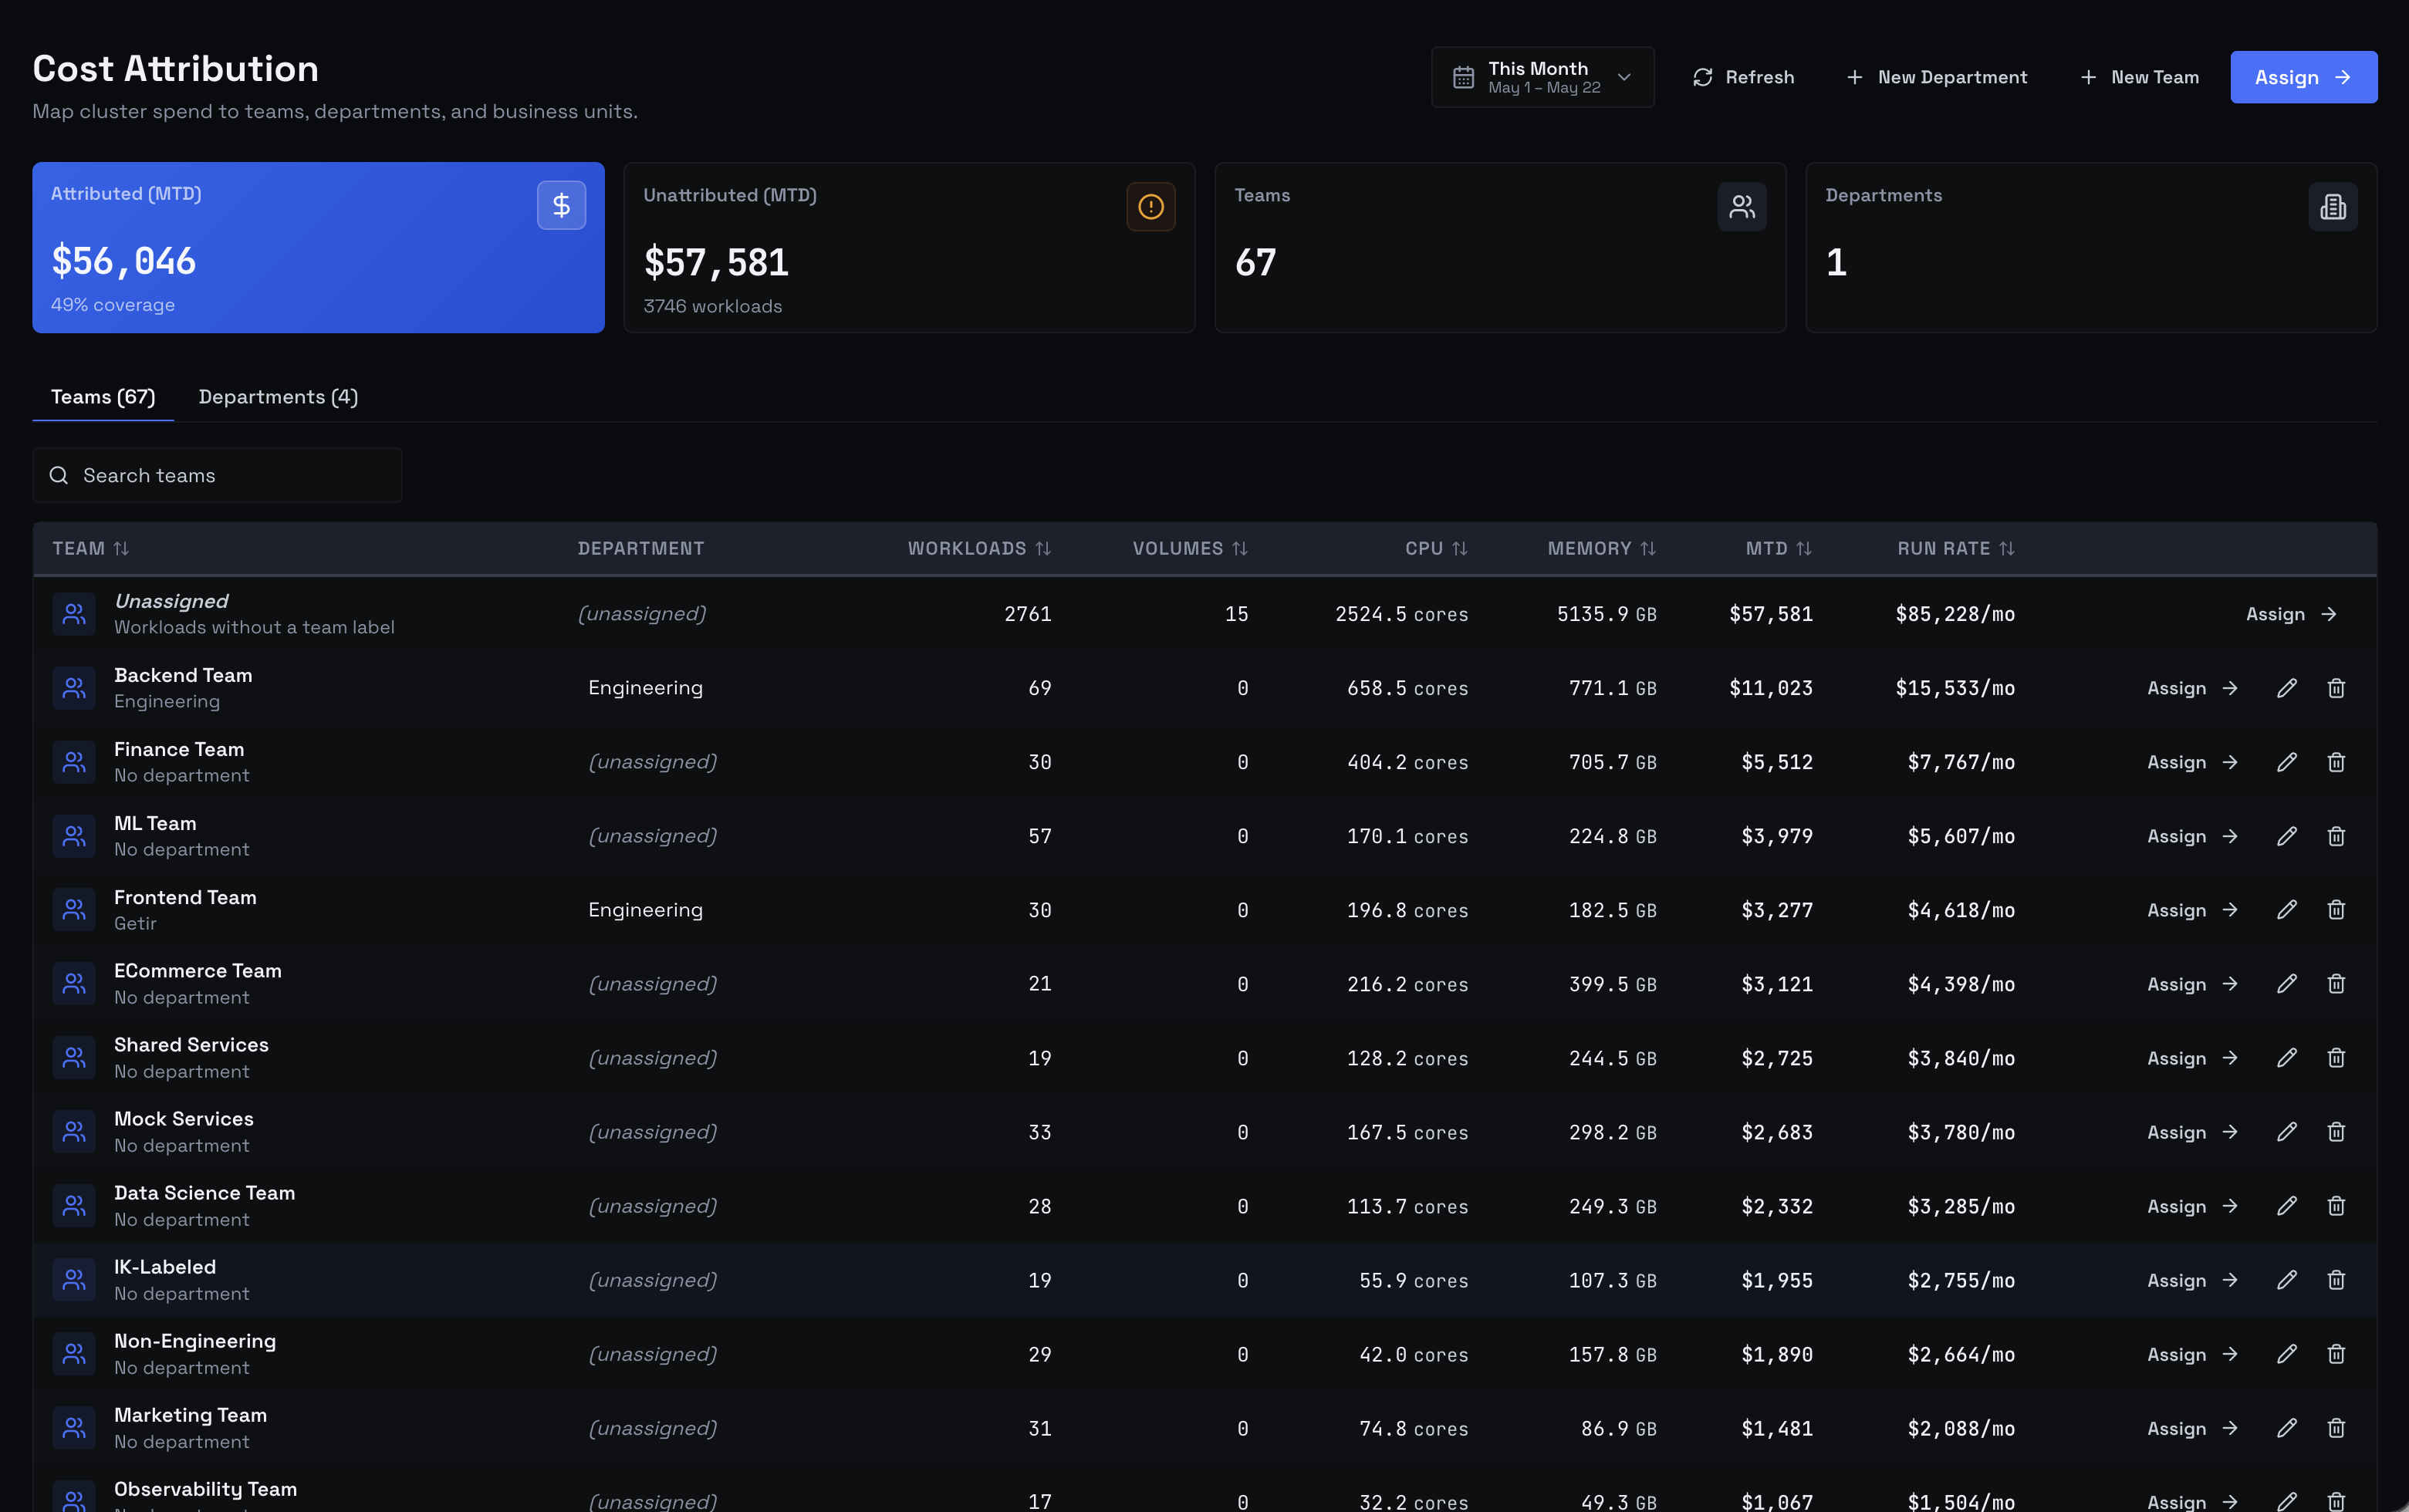Viewport: 2409px width, 1512px height.
Task: Click the $57,581 MTD value for Unassigned
Action: pos(1771,614)
